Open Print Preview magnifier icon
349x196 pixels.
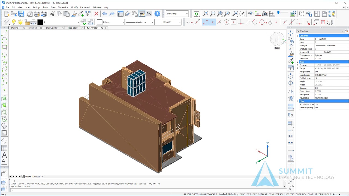[29, 14]
